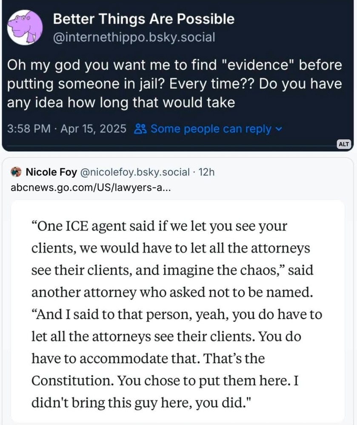Screen dimensions: 357x425
Task: Click the @internethippo.bsky.social handle
Action: tap(134, 37)
